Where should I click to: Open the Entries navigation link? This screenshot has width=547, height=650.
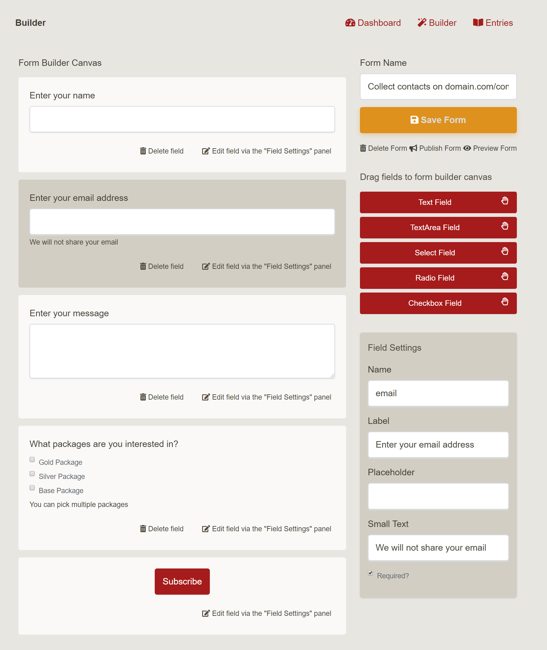(499, 23)
